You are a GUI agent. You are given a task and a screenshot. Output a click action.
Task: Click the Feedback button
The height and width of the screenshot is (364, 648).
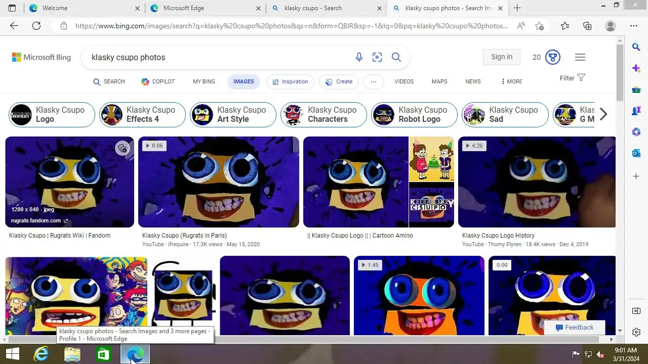click(x=575, y=327)
